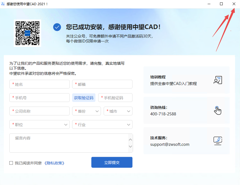Click the ZWCAD app icon in title bar
Image resolution: width=240 pixels, height=185 pixels.
coord(3,4)
